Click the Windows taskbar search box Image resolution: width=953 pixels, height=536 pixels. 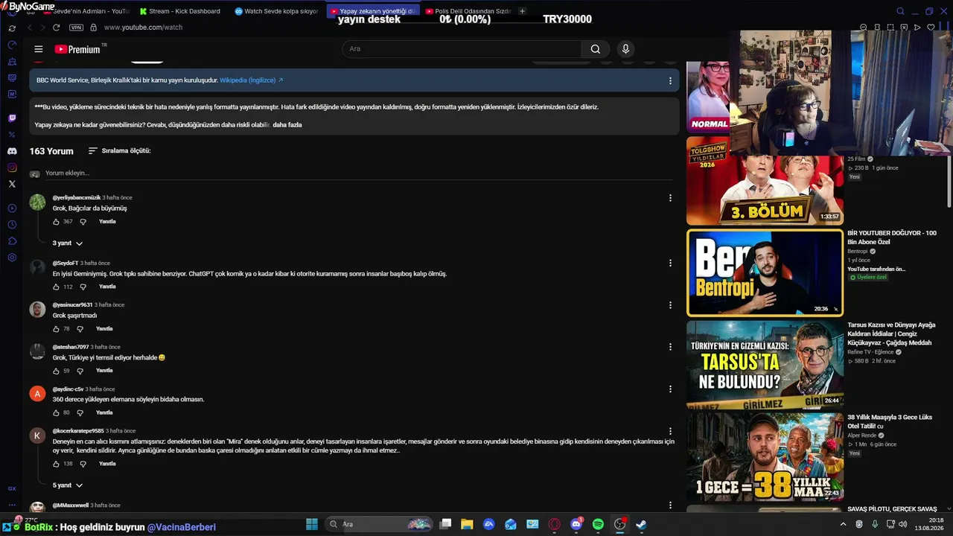(380, 524)
